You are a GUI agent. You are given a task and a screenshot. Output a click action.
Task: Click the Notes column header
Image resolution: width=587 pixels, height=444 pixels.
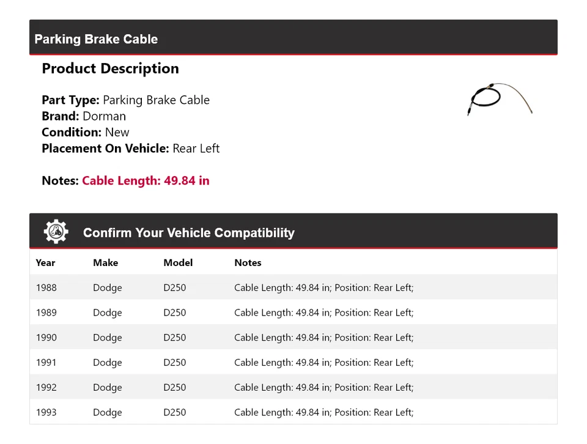point(248,262)
